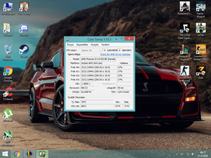Image resolution: width=211 pixels, height=158 pixels.
Task: Click the Frek #1 frequency value
Action: (x=98, y=72)
